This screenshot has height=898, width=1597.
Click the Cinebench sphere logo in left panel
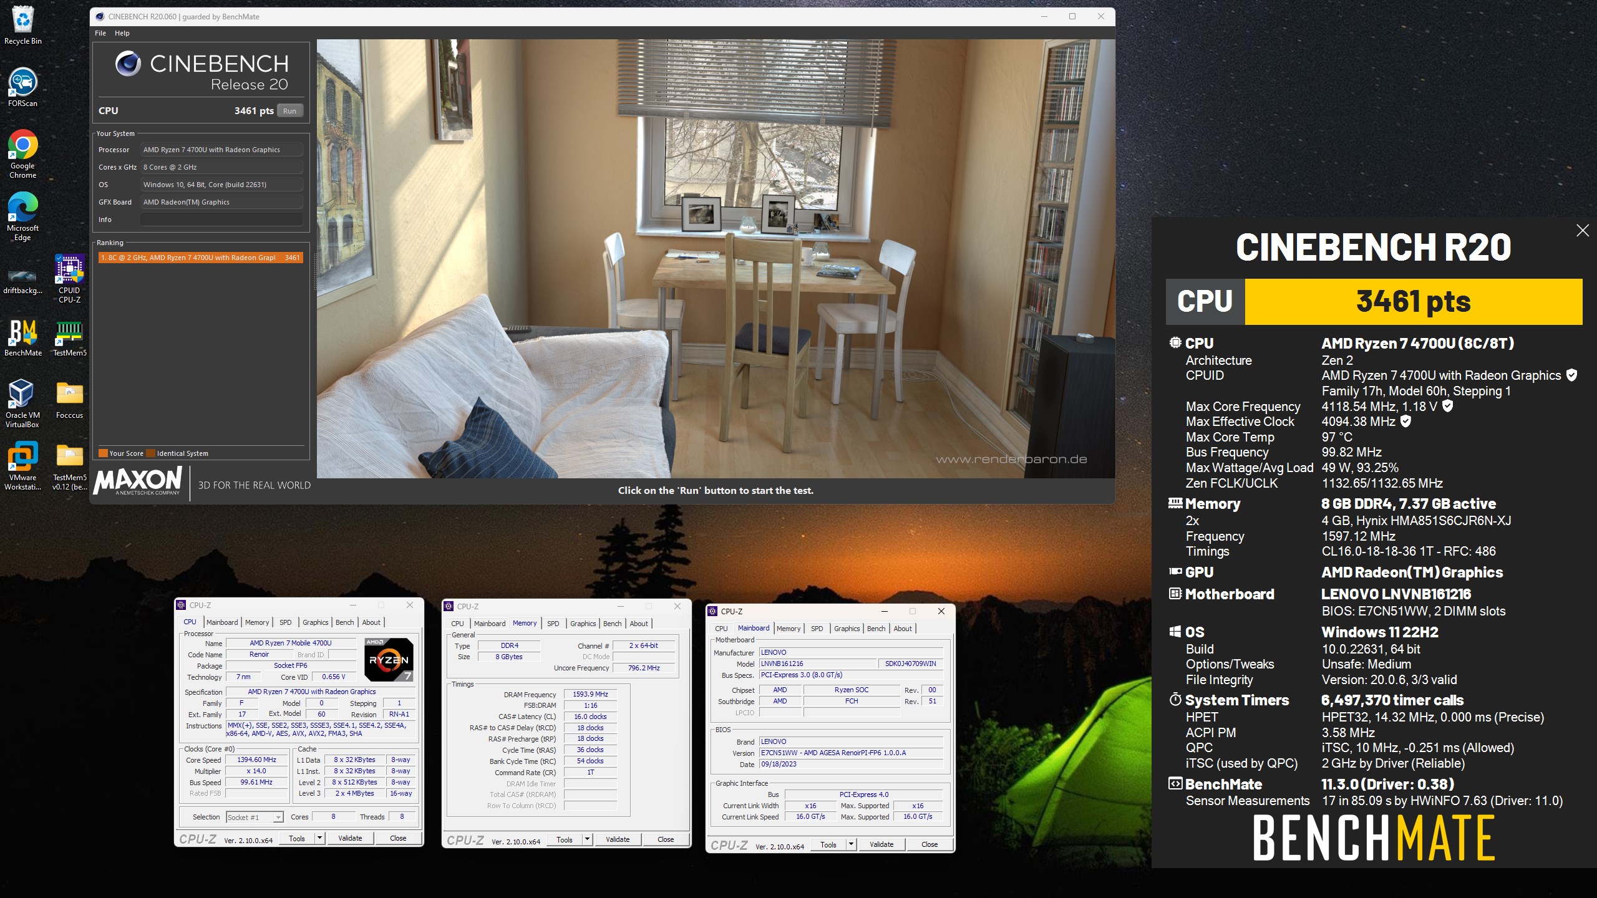point(128,64)
